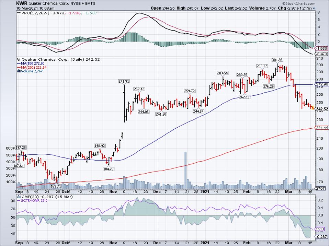This screenshot has height=246, width=329.
Task: Click the 301.99 peak price label
Action: 277,60
